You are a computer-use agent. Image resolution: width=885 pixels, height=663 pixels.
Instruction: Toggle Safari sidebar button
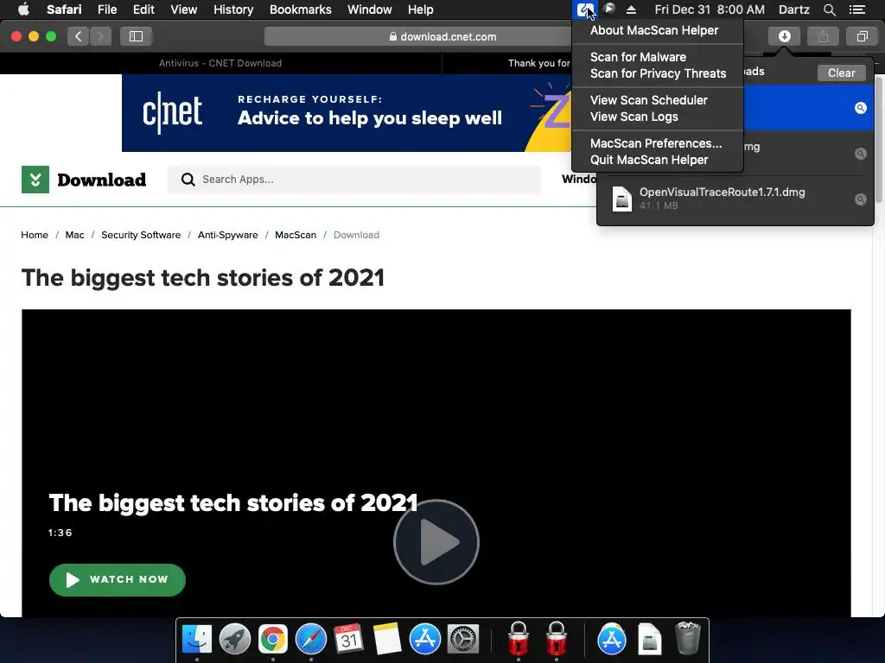[x=136, y=36]
